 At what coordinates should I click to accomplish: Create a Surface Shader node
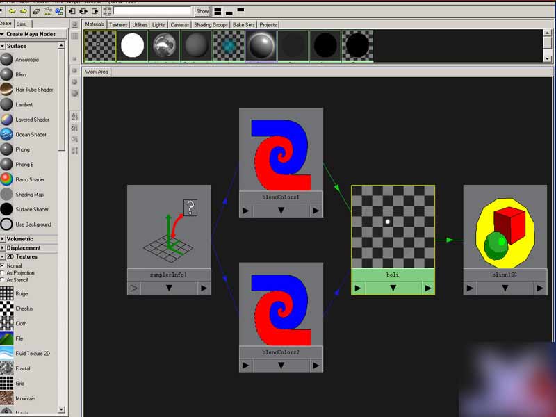25,209
